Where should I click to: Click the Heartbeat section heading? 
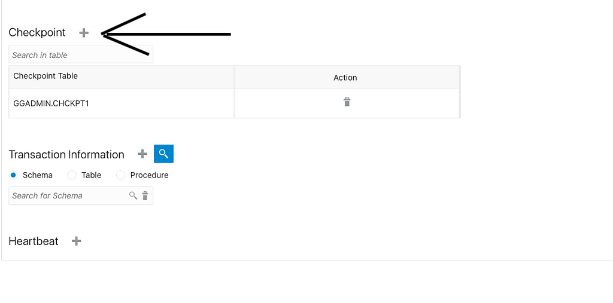coord(34,241)
